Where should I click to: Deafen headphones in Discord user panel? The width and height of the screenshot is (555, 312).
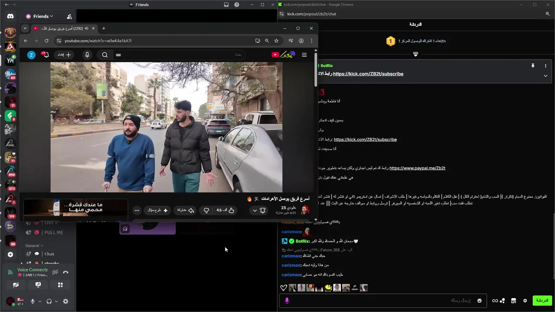pyautogui.click(x=49, y=301)
